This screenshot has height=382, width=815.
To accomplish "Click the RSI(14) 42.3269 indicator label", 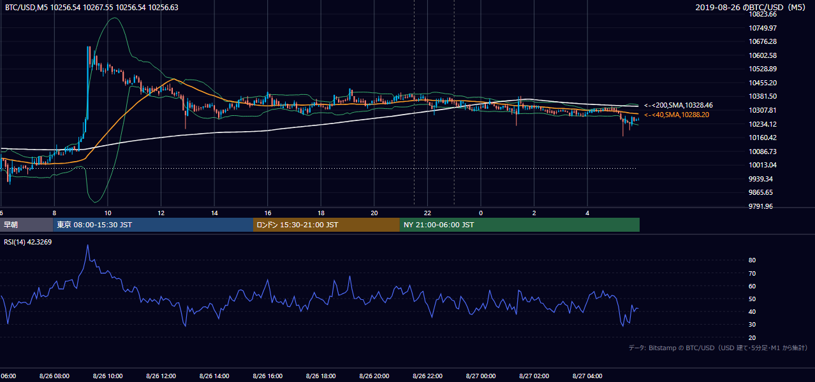I will click(28, 243).
